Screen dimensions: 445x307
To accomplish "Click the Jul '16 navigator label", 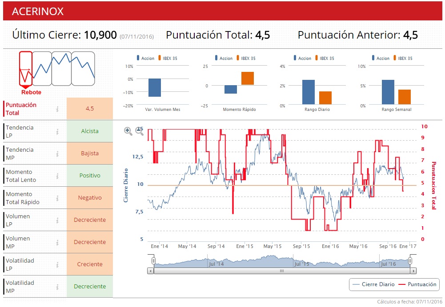I will (388, 264).
